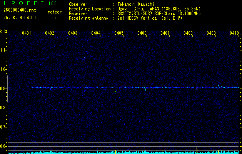Screen dimensions: 242x154
Task: Click time axis label 0409
Action: (x=211, y=33)
